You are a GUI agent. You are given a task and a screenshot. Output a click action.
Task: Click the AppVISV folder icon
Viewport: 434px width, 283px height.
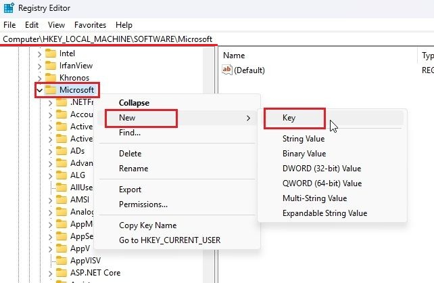[62, 261]
